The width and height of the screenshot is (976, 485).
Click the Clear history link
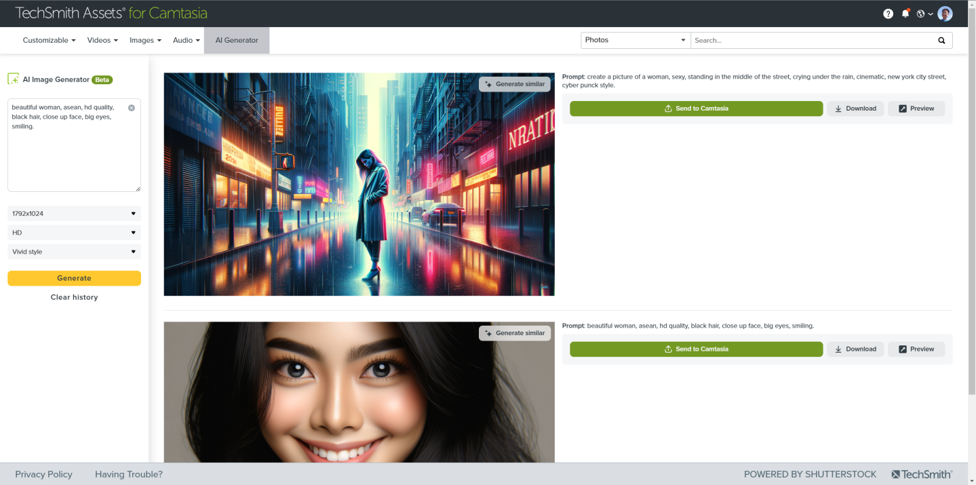[x=74, y=296]
